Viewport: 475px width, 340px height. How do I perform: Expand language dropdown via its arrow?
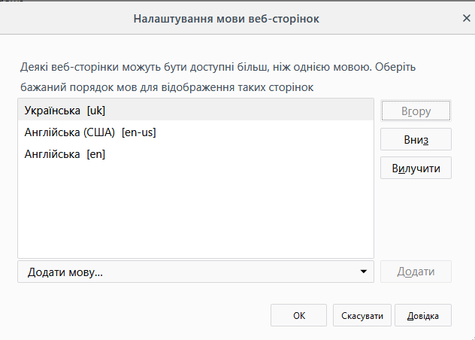(364, 272)
